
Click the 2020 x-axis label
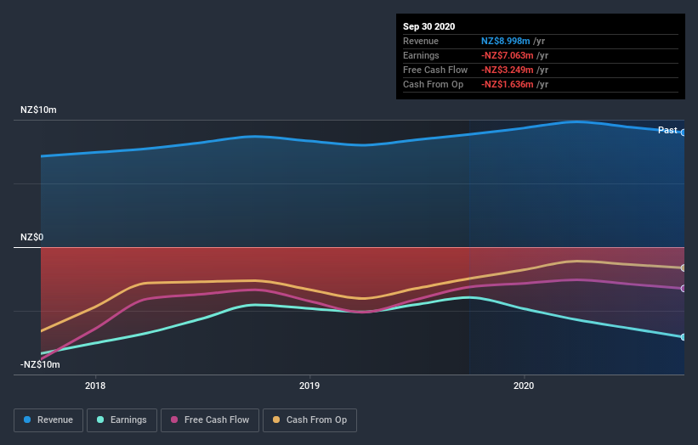coord(524,386)
